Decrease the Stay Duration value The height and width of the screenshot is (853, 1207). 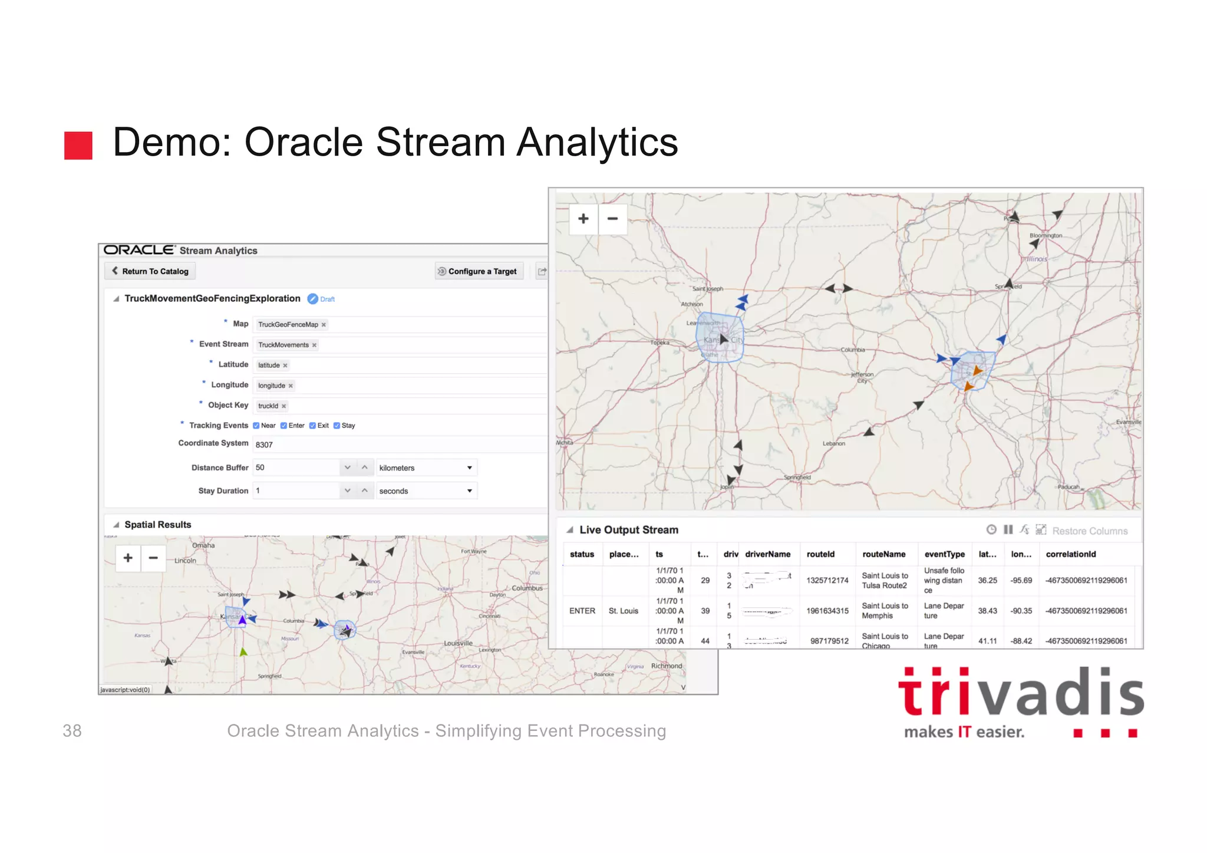click(x=348, y=491)
